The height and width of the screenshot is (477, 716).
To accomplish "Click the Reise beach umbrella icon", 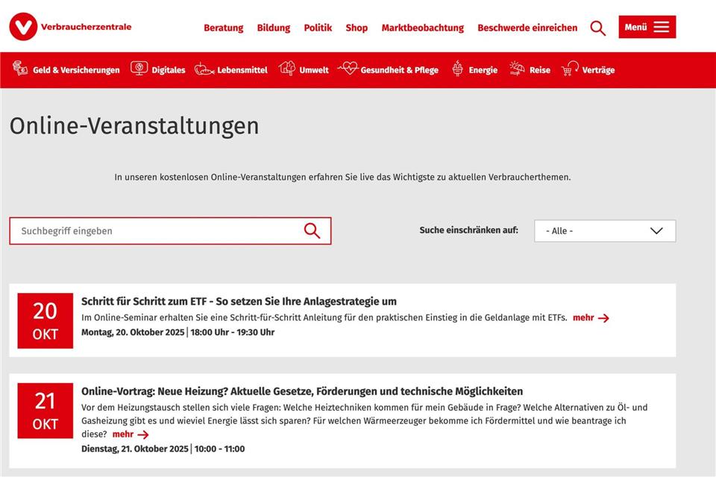I will coord(517,69).
